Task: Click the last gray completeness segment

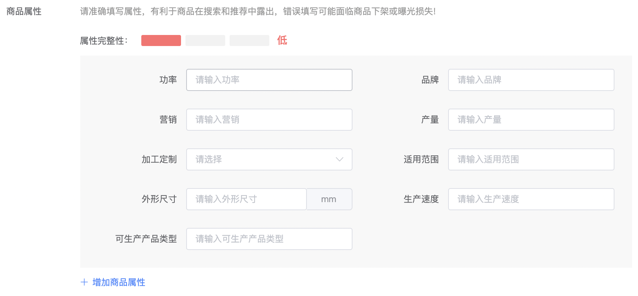Action: pyautogui.click(x=249, y=40)
